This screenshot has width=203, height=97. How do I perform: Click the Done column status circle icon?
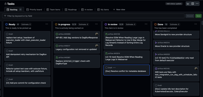155,24
